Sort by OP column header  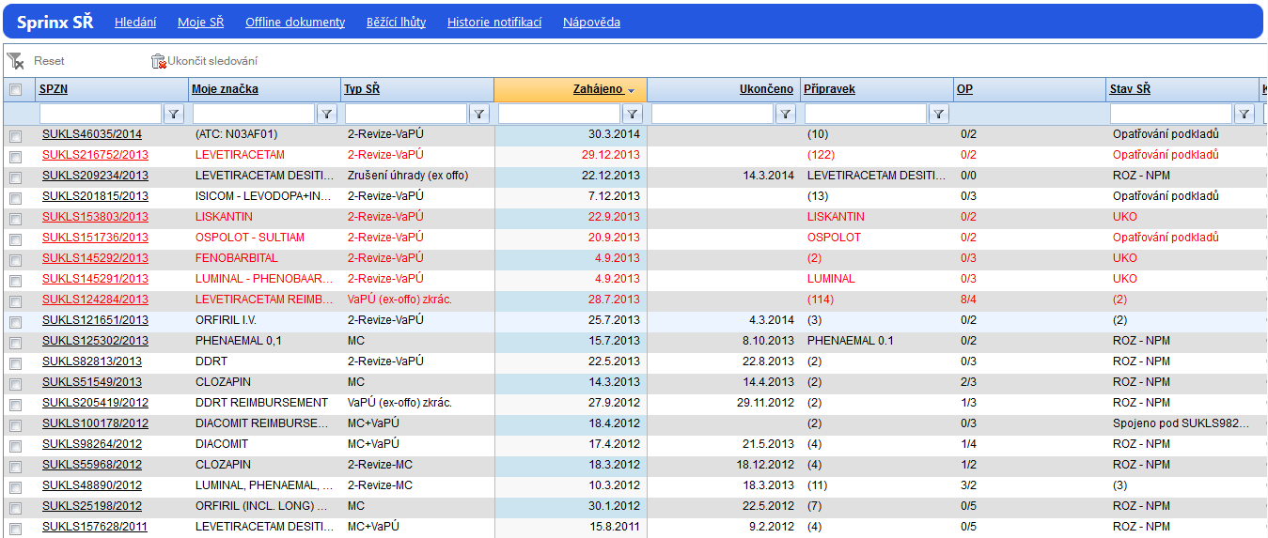pyautogui.click(x=964, y=89)
